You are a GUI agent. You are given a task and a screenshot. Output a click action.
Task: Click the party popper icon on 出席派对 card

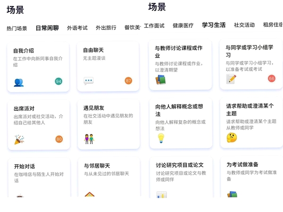[19, 139]
